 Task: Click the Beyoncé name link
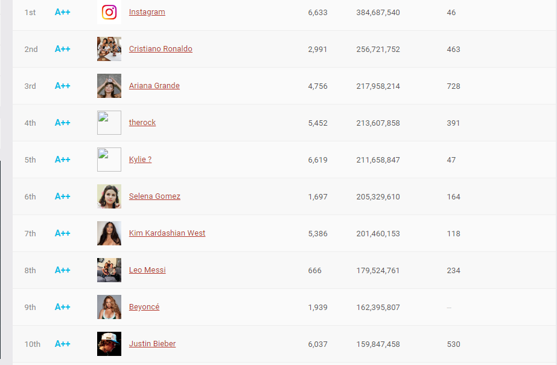click(x=144, y=307)
